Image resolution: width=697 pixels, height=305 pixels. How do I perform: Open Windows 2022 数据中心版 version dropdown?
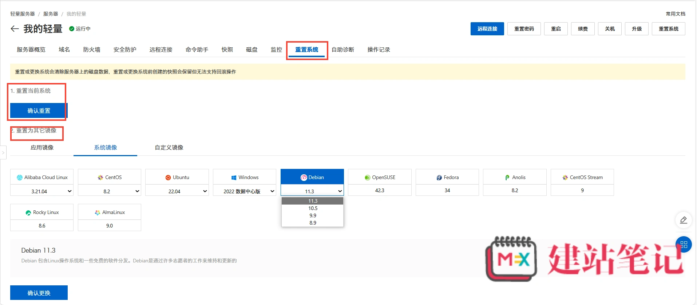pos(245,191)
